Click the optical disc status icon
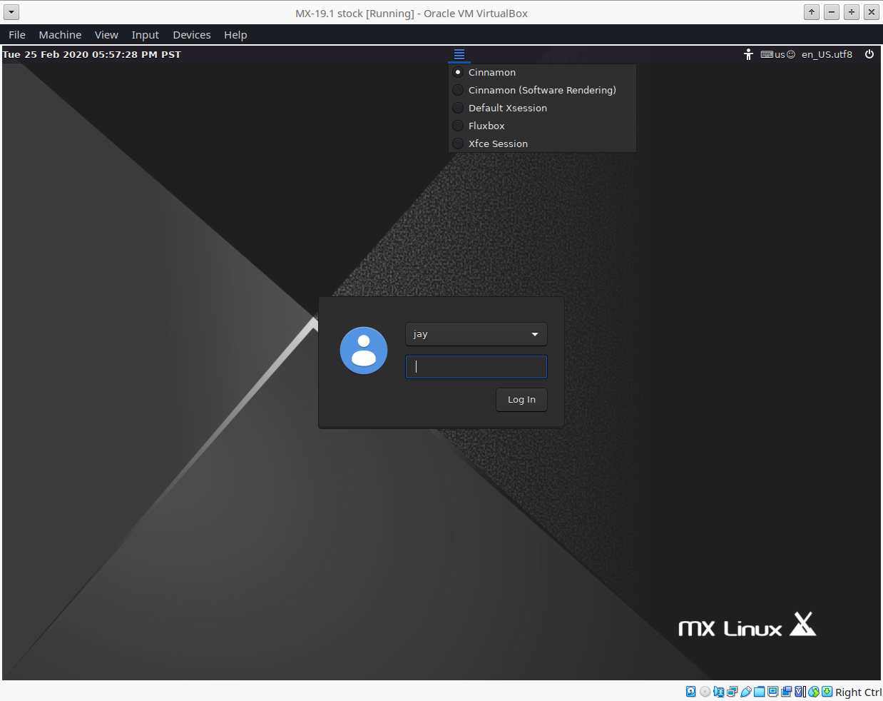The image size is (883, 701). pyautogui.click(x=705, y=692)
